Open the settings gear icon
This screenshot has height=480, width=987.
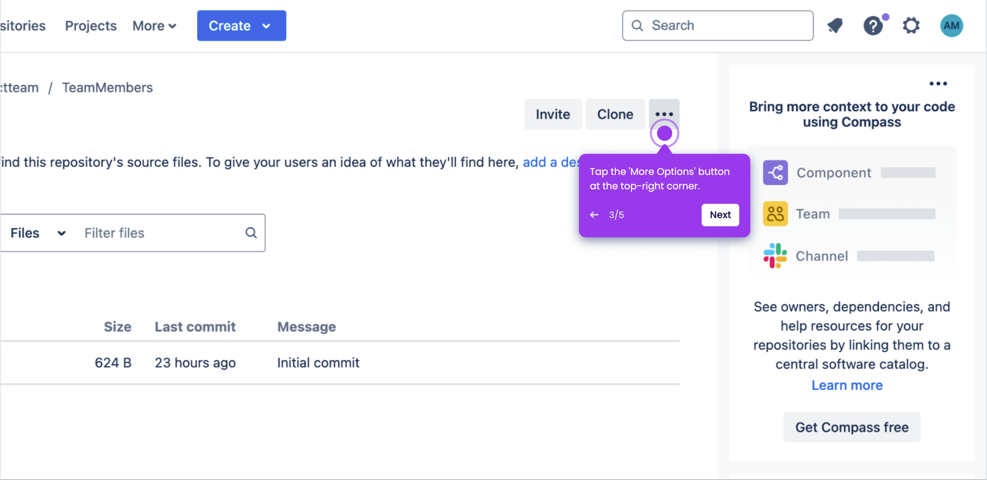pos(911,26)
